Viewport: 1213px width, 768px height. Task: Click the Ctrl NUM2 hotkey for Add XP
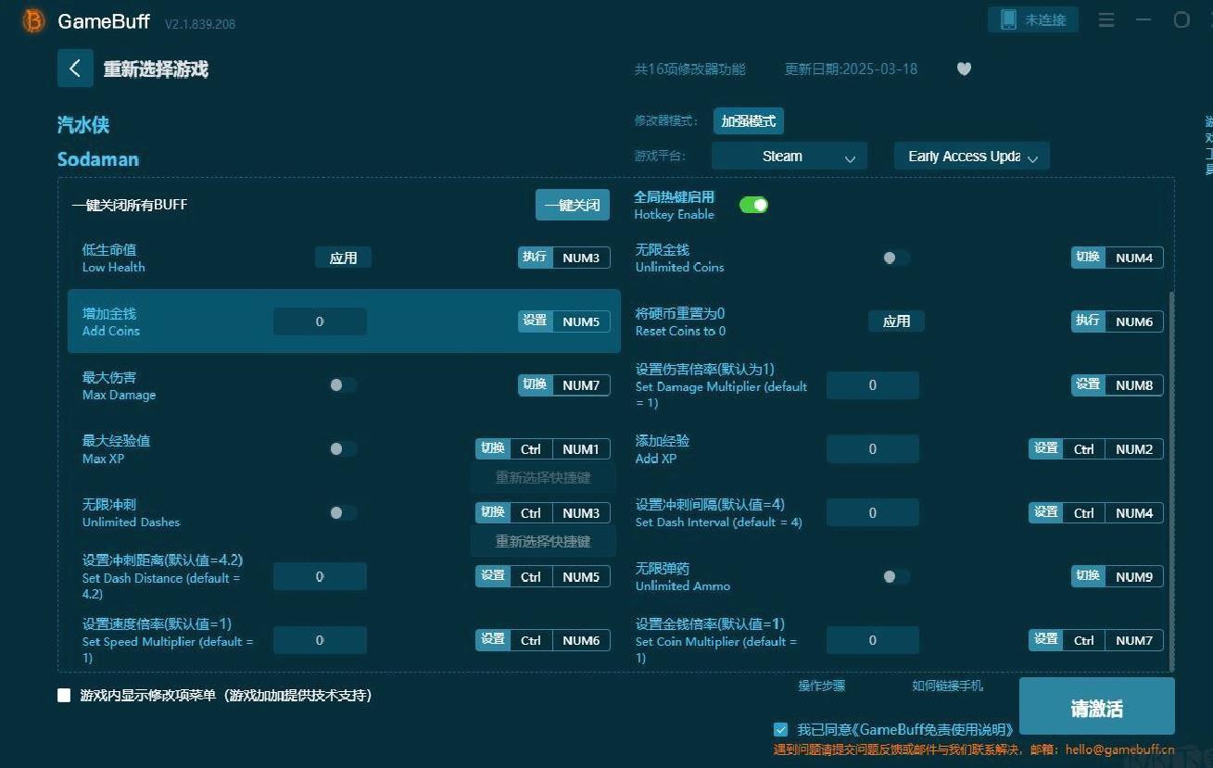coord(1113,449)
